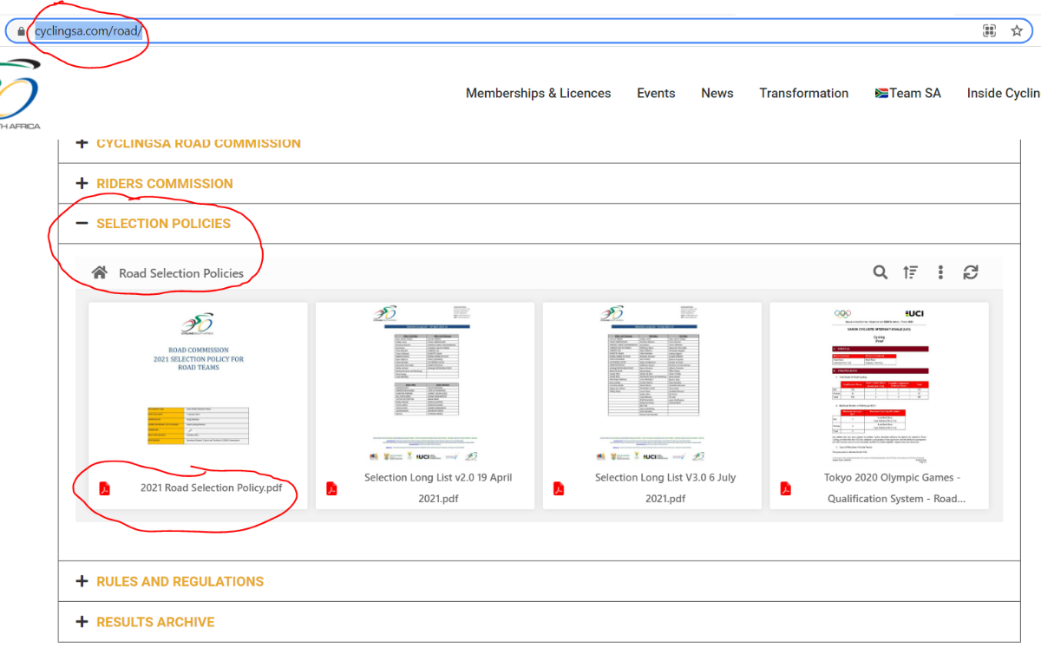The image size is (1041, 648).
Task: Open the three-dot more options menu
Action: [x=940, y=272]
